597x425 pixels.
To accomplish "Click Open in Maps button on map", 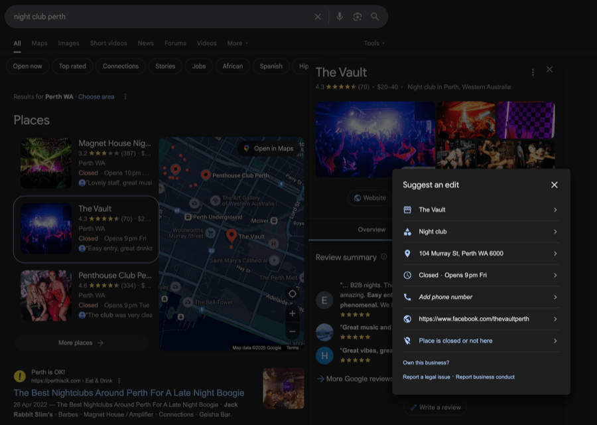I will pos(269,149).
